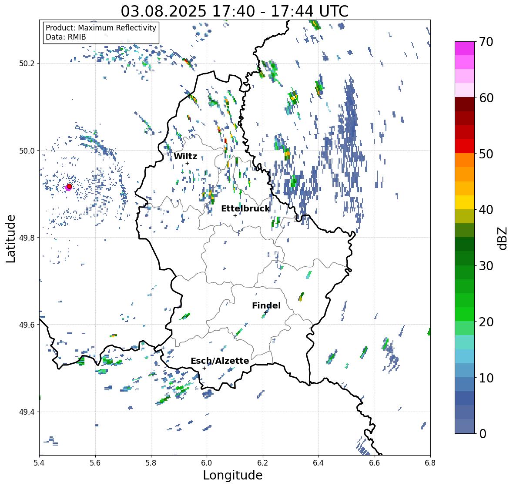This screenshot has width=513, height=486.
Task: Click the Longitude axis label
Action: point(233,475)
